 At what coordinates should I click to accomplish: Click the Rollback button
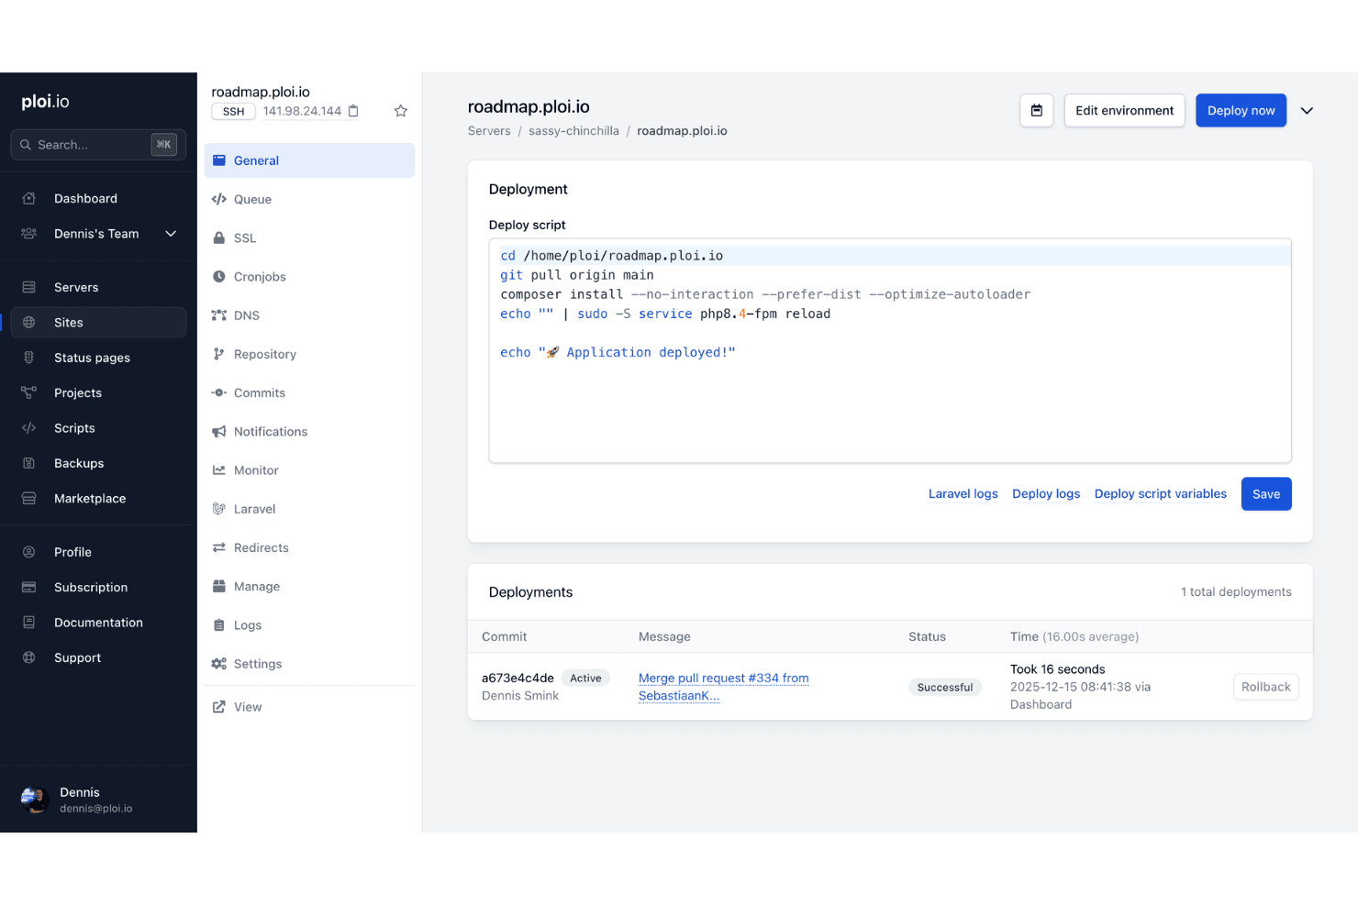(x=1265, y=687)
